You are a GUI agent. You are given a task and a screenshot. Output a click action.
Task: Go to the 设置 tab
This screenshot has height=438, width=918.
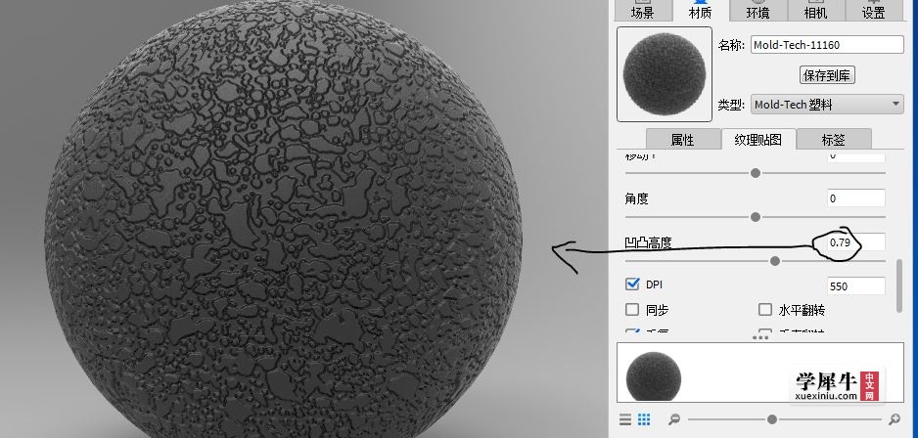pos(874,11)
